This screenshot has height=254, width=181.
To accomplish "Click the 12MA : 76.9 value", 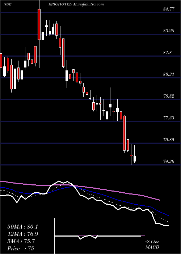I will (x=22, y=234).
